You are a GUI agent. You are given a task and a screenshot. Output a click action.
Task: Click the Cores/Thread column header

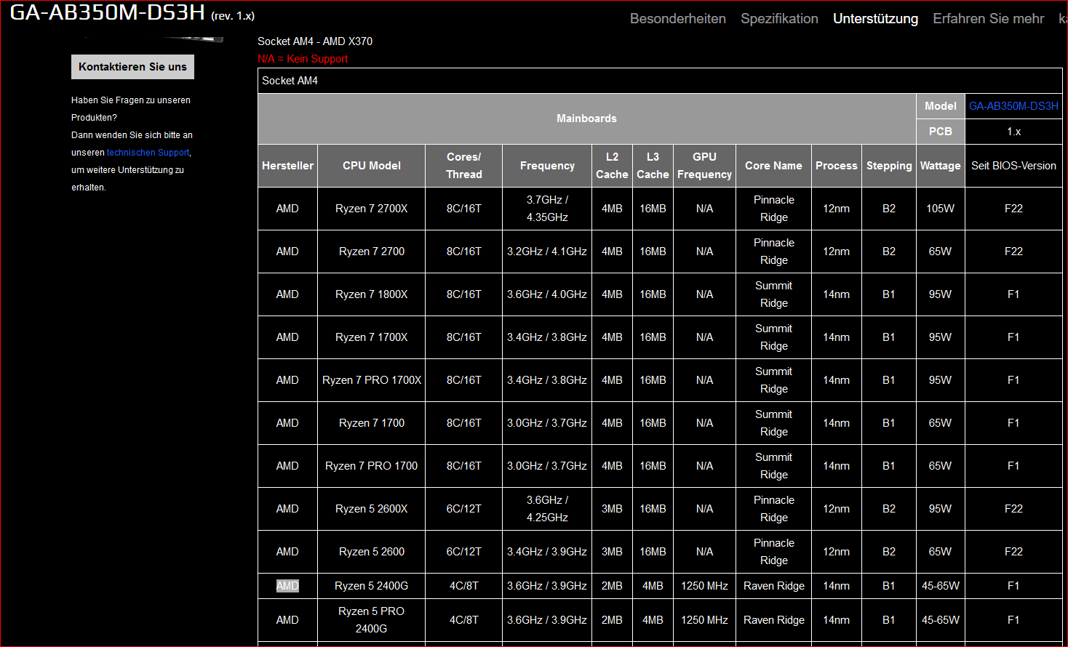pos(463,166)
